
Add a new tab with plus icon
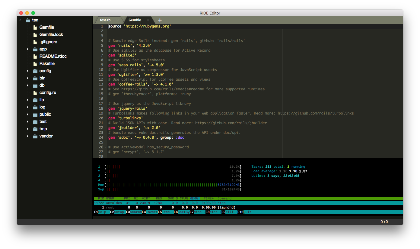tap(160, 20)
